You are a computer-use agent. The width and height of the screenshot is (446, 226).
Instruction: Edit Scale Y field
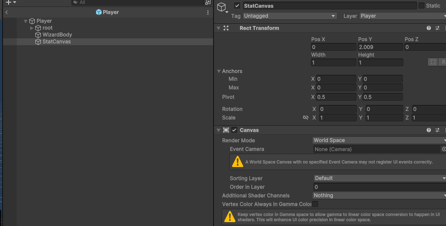pos(384,118)
